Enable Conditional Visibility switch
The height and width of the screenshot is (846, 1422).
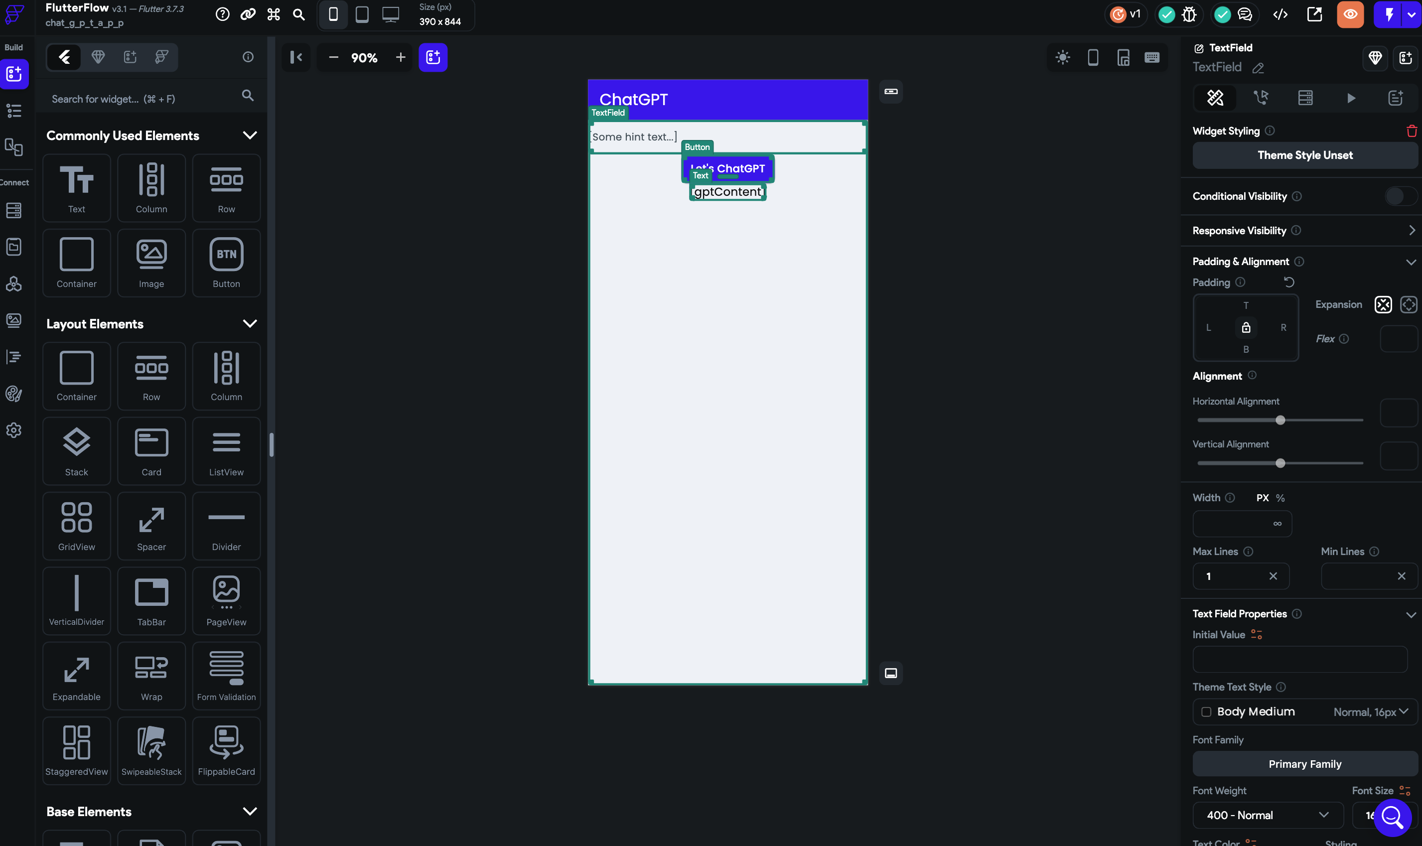click(x=1401, y=196)
